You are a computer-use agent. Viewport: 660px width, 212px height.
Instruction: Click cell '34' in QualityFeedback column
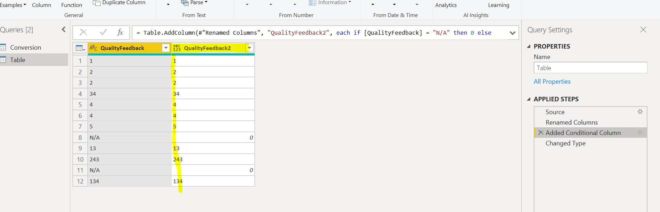(x=129, y=94)
